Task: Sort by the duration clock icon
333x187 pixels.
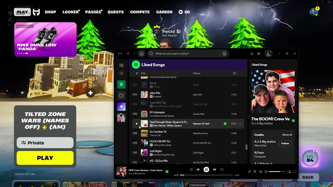Action: click(234, 73)
